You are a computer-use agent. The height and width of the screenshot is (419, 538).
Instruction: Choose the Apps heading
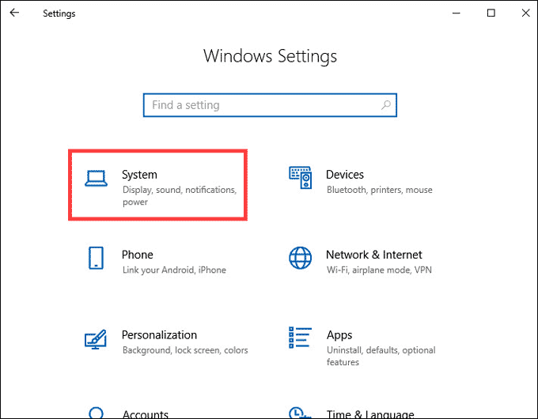pos(339,335)
